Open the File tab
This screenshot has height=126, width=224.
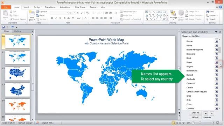click(x=6, y=7)
